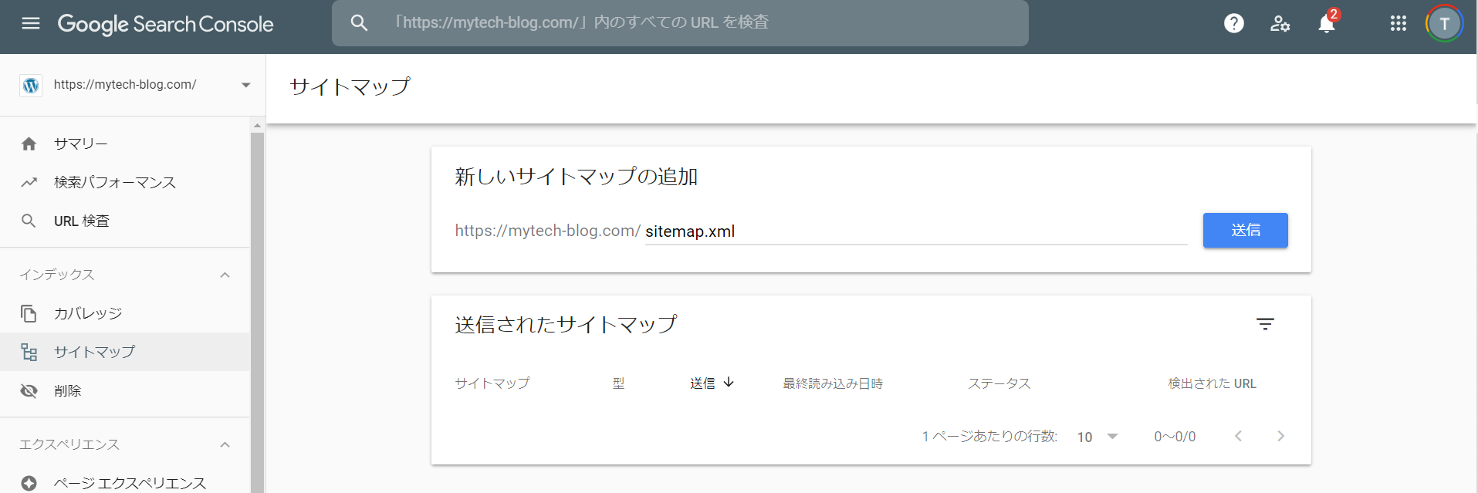The image size is (1478, 493).
Task: Click the filter icon in submitted sitemaps
Action: tap(1264, 324)
